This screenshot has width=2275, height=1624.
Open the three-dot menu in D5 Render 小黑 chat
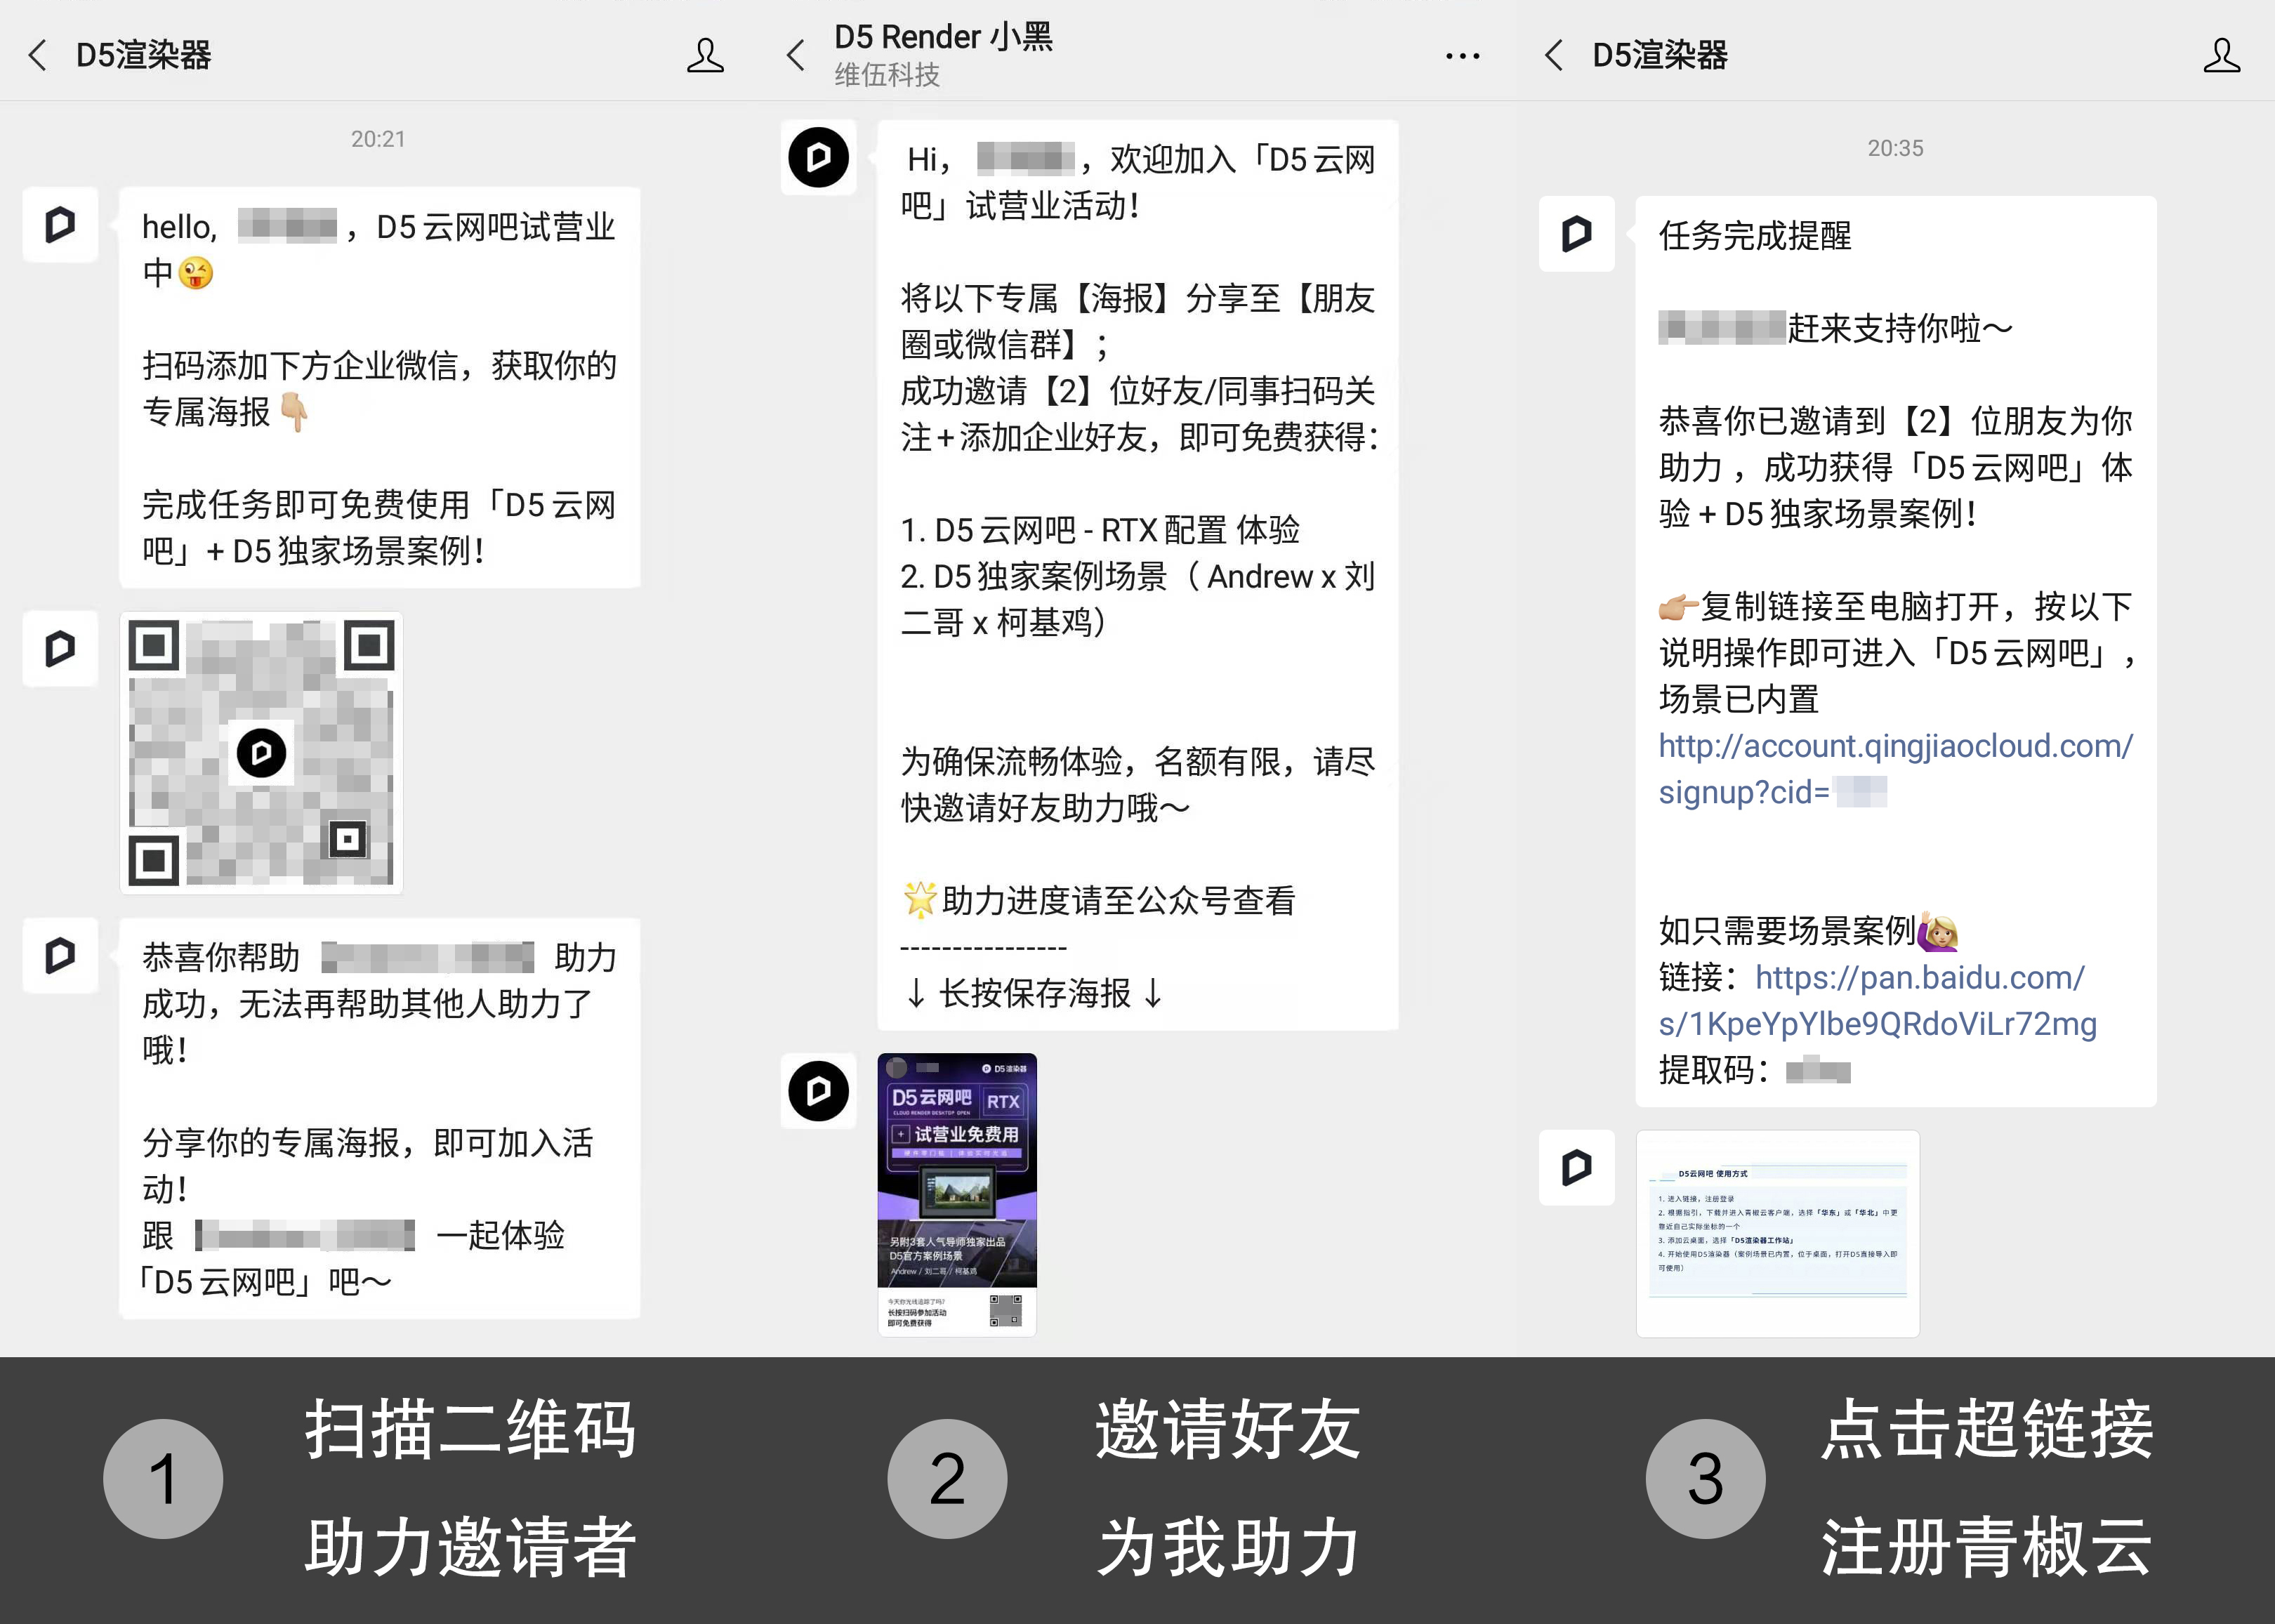1463,56
